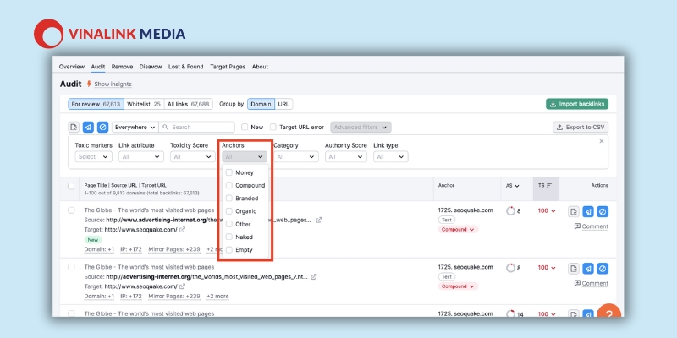Image resolution: width=677 pixels, height=338 pixels.
Task: Open the Target Pages tab
Action: point(228,67)
